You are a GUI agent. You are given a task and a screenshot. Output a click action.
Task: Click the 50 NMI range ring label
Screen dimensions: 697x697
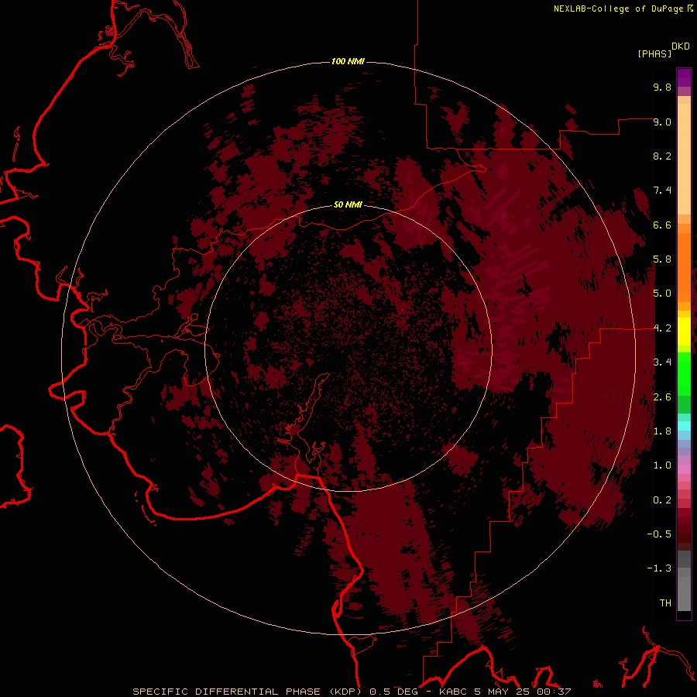coord(348,204)
